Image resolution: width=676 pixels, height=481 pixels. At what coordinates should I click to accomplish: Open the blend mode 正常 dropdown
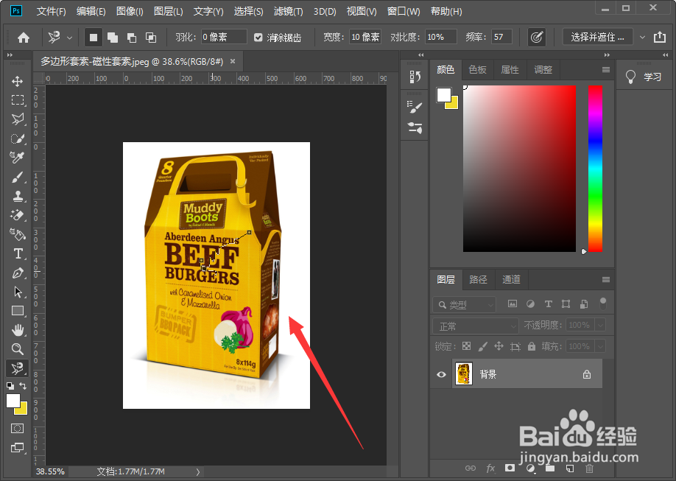coord(476,326)
